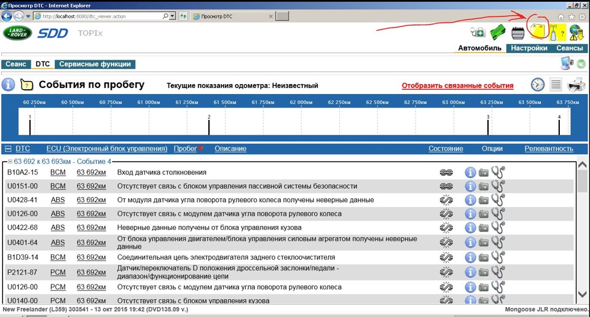This screenshot has height=317, width=590.
Task: Click camera icon for B1D39-14 row
Action: pos(484,257)
